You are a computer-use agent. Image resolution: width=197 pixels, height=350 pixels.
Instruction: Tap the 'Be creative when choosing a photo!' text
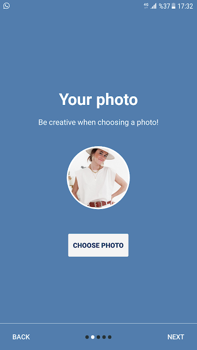coord(98,122)
